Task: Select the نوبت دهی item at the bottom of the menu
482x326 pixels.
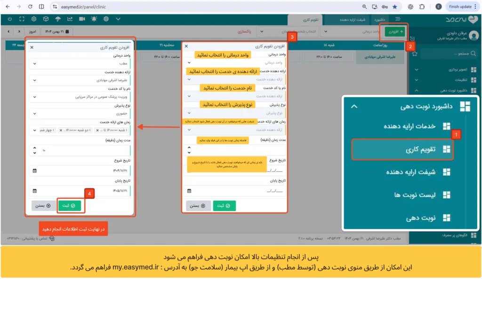Action: [420, 218]
